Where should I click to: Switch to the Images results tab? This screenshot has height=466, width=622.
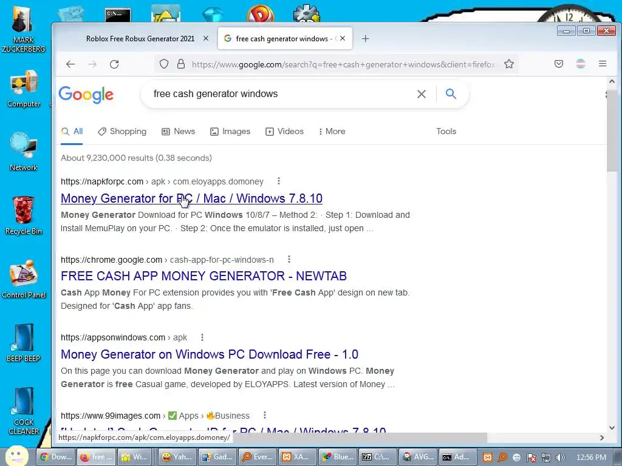(230, 131)
